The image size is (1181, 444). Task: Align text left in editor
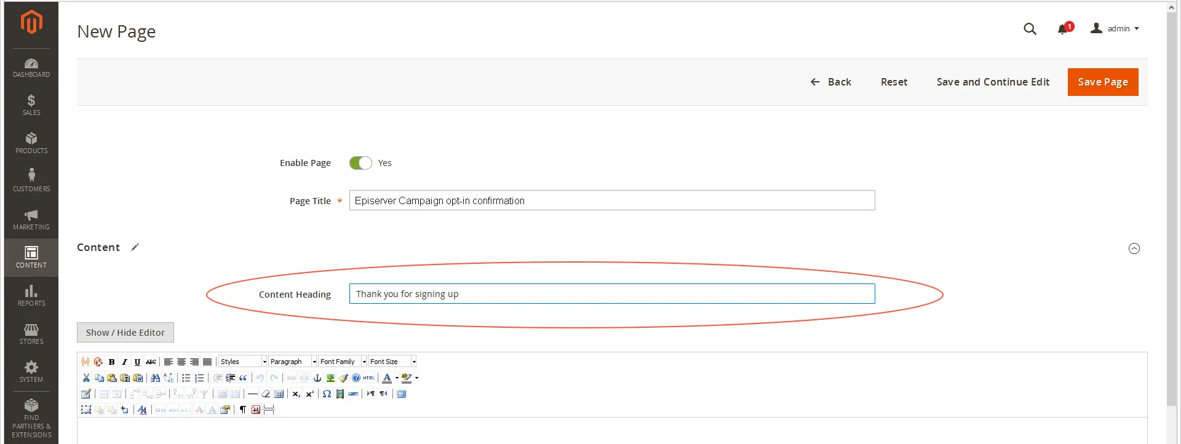point(168,362)
